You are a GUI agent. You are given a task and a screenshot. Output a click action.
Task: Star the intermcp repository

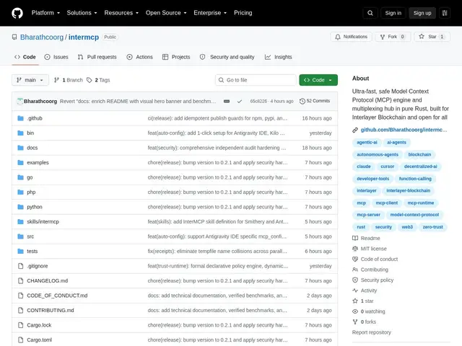432,37
